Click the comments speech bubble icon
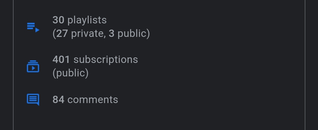 tap(33, 100)
